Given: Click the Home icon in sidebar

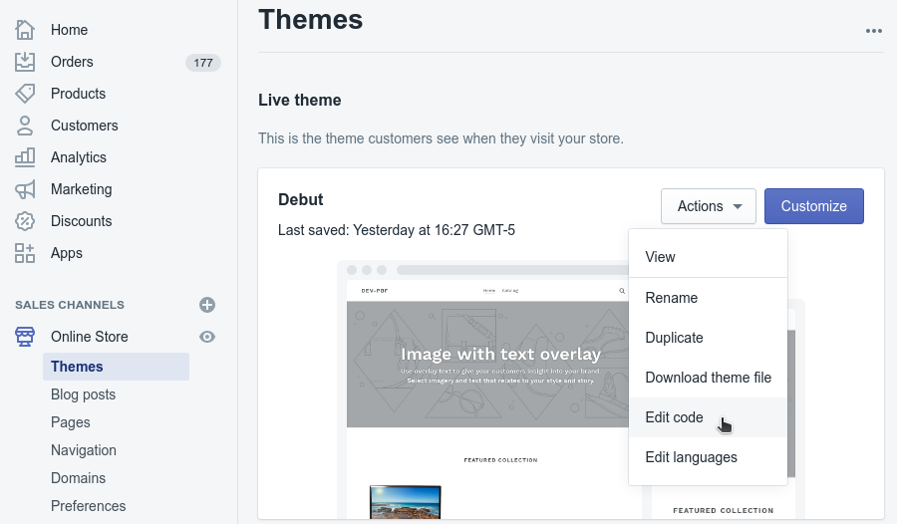Looking at the screenshot, I should click(x=25, y=30).
